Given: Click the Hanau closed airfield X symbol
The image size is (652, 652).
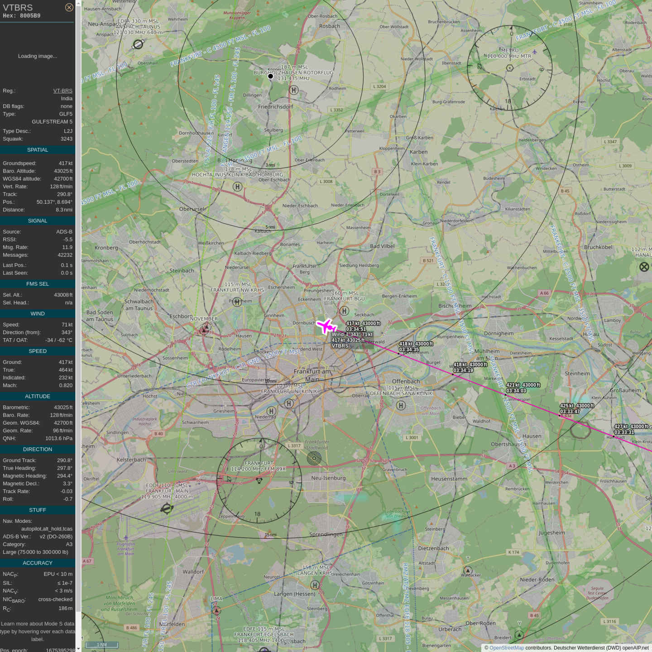Looking at the screenshot, I should 644,267.
